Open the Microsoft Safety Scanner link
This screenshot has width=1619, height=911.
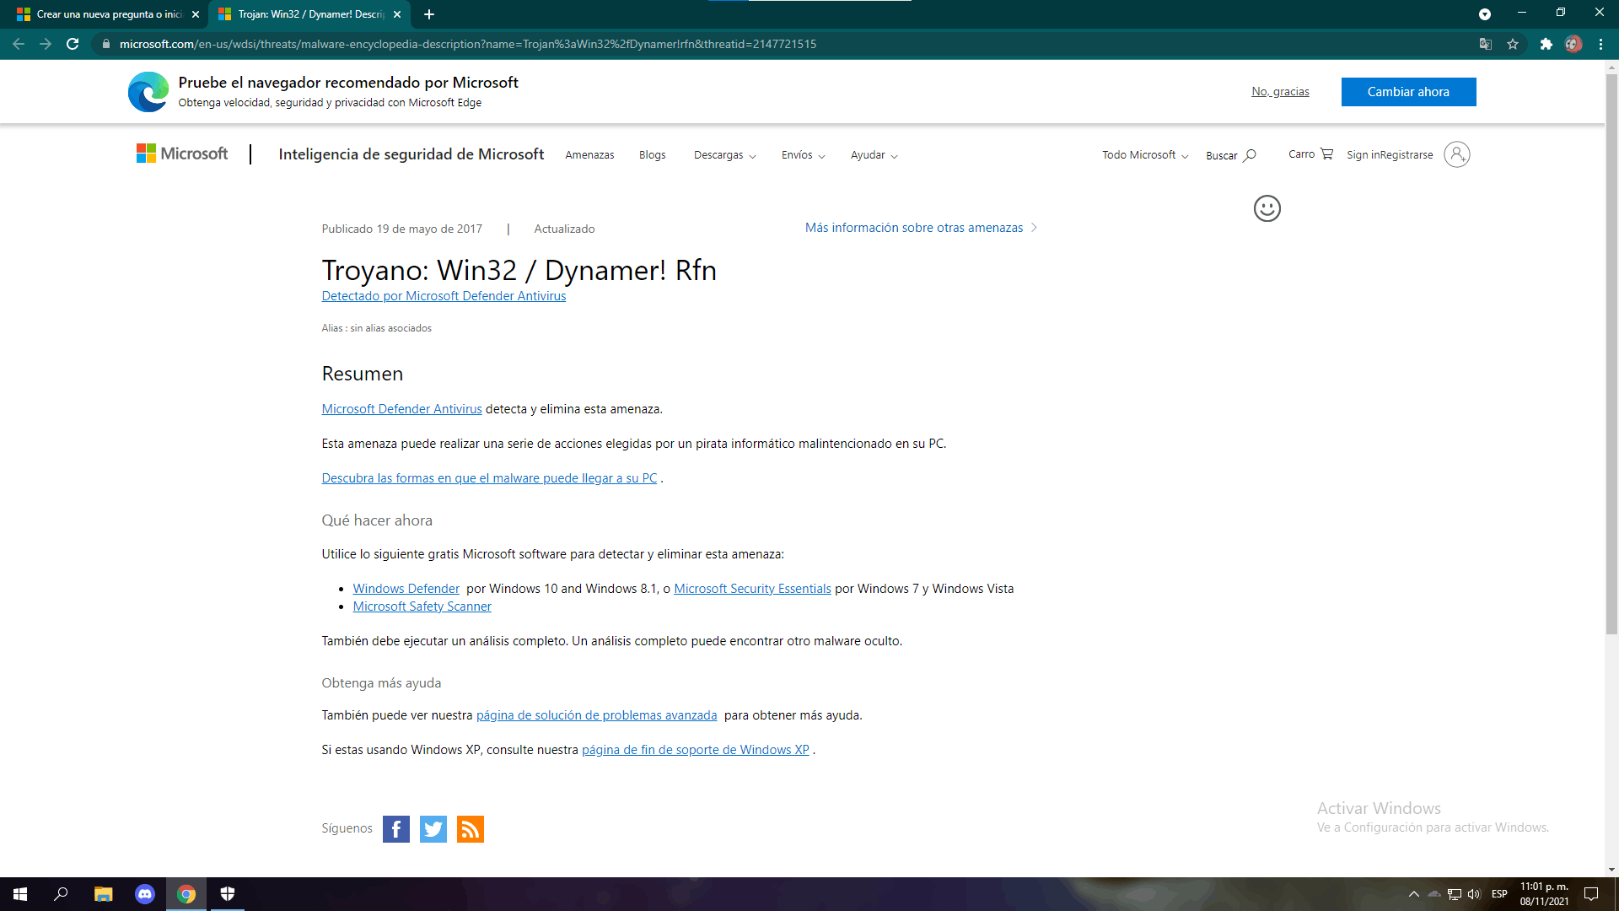click(422, 606)
